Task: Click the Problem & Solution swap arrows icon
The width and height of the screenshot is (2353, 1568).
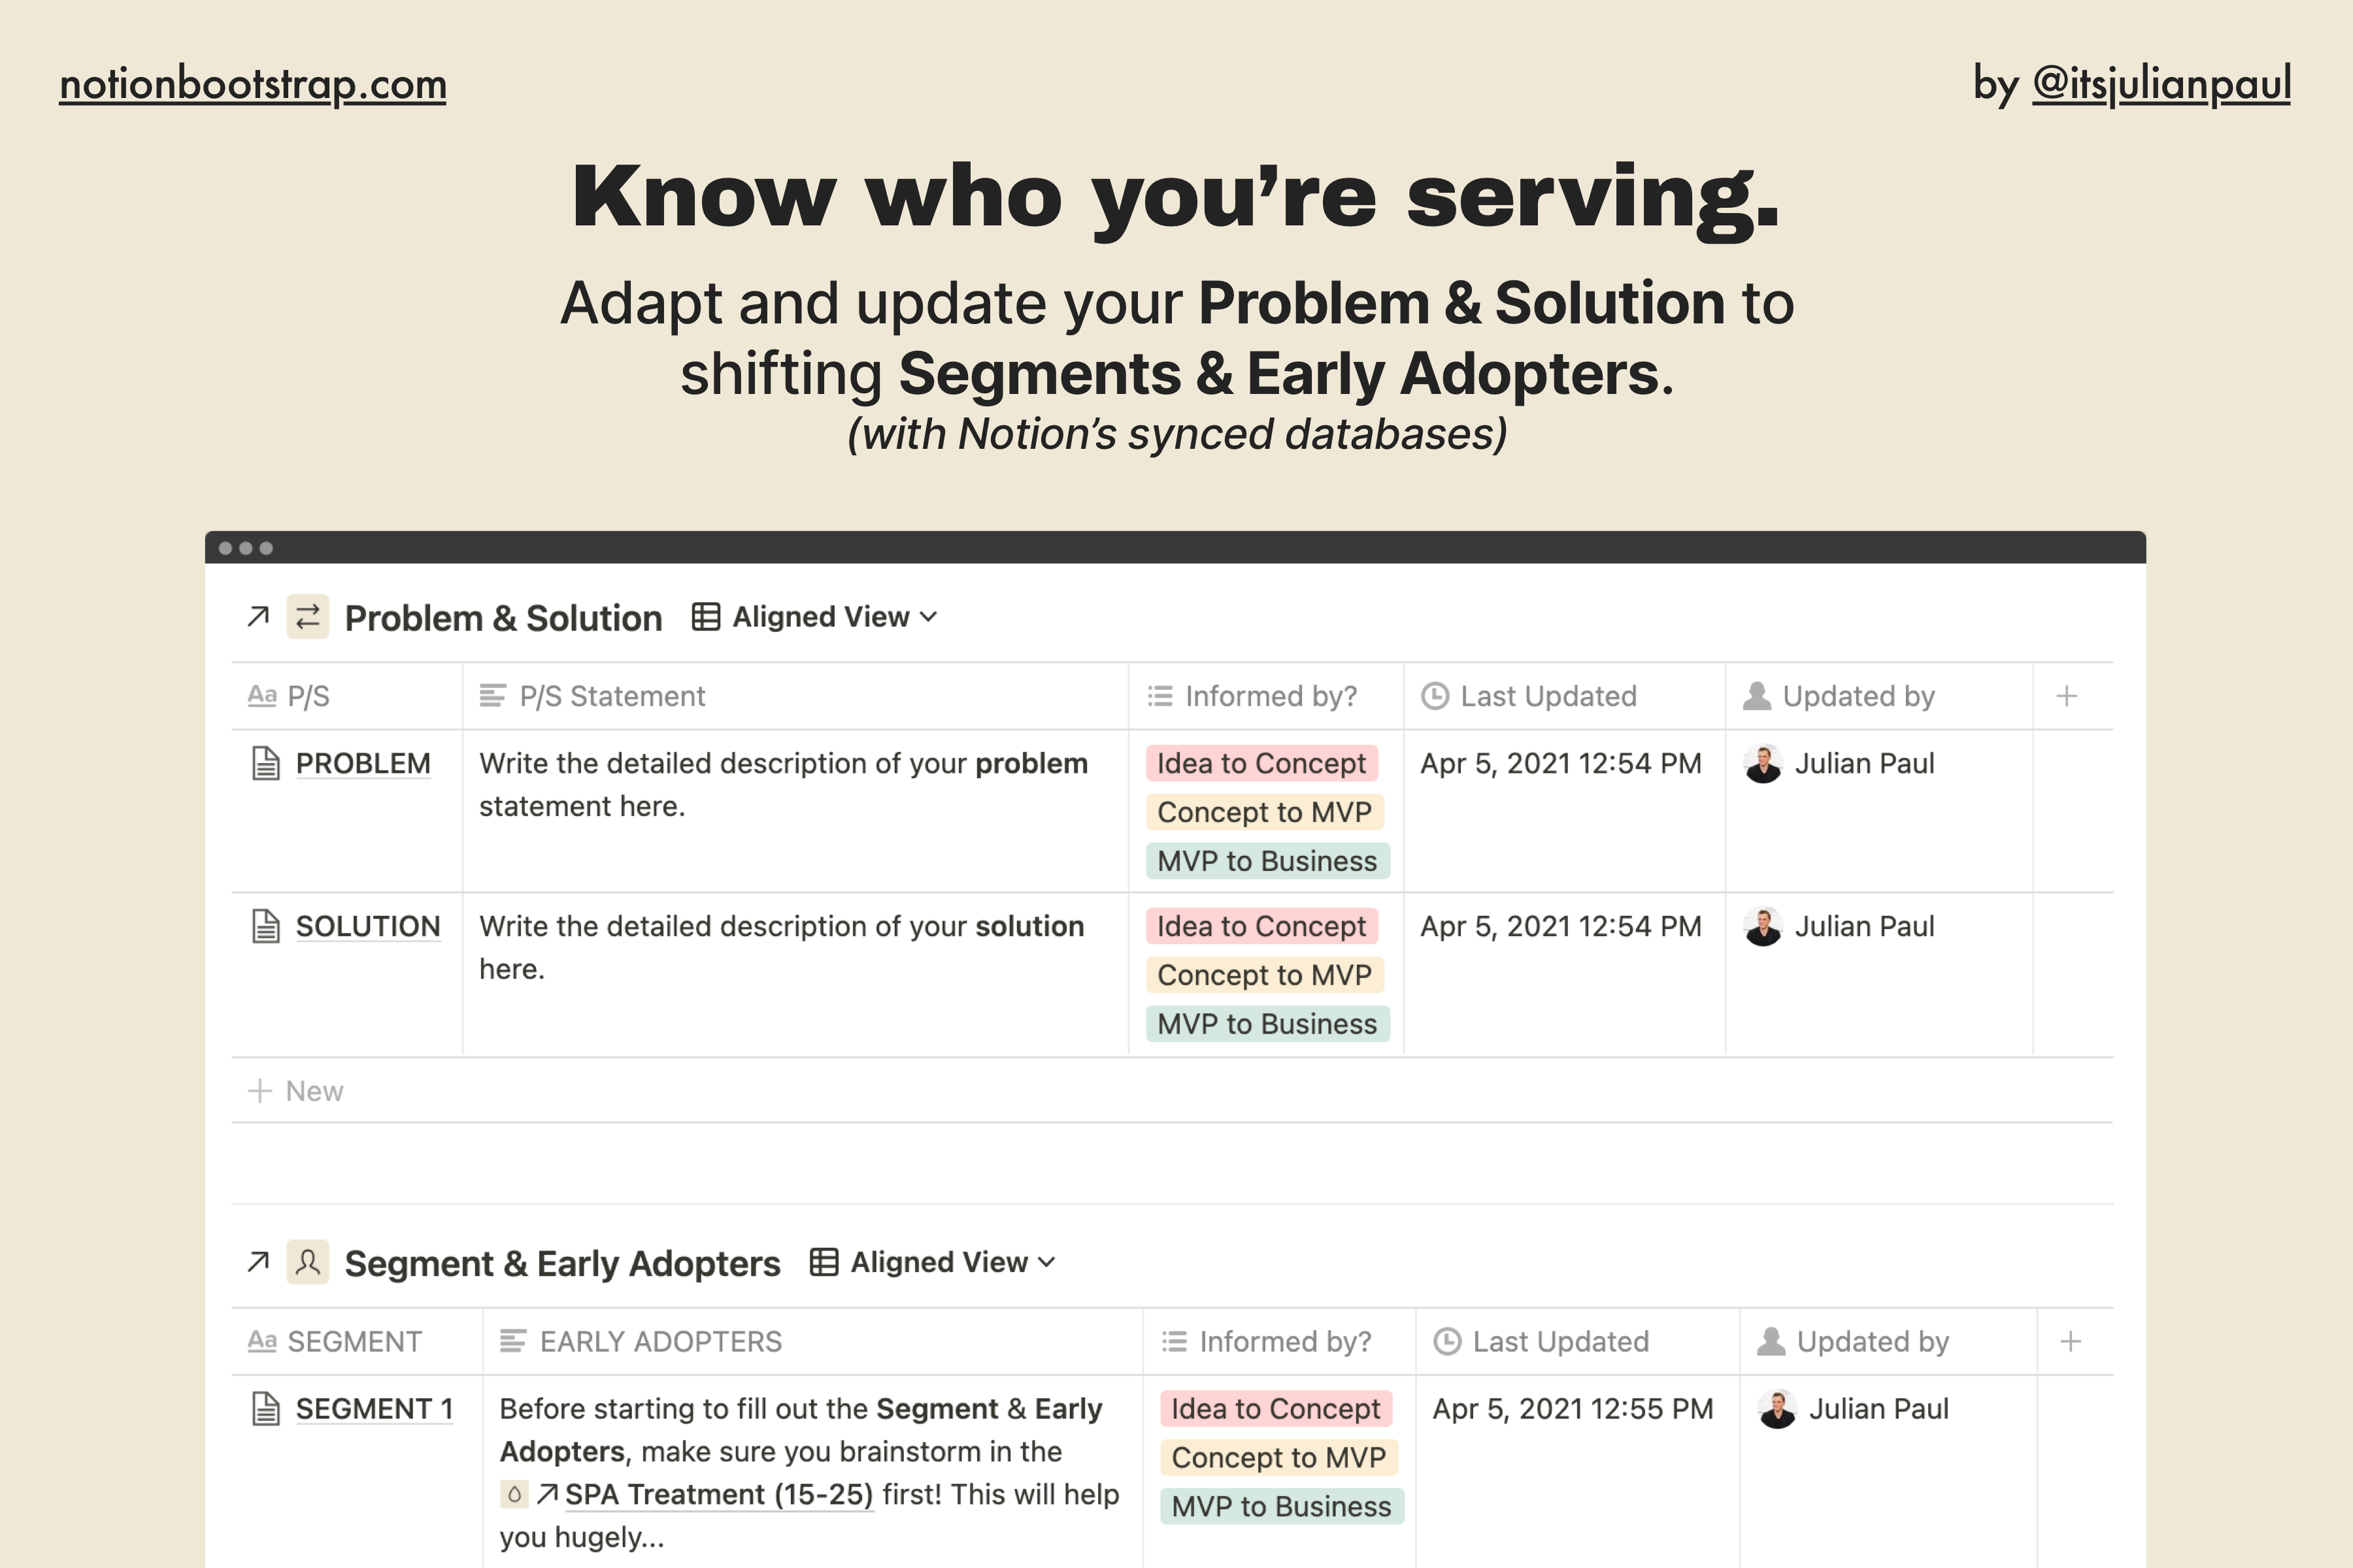Action: [308, 617]
